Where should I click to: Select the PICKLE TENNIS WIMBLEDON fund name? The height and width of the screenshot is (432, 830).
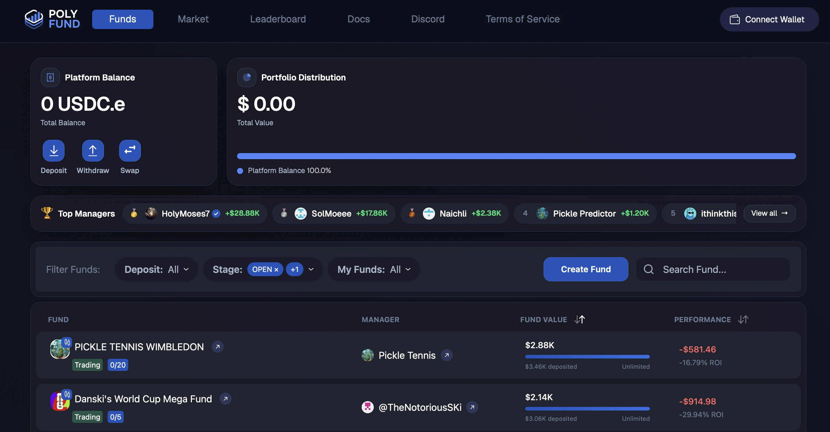139,347
